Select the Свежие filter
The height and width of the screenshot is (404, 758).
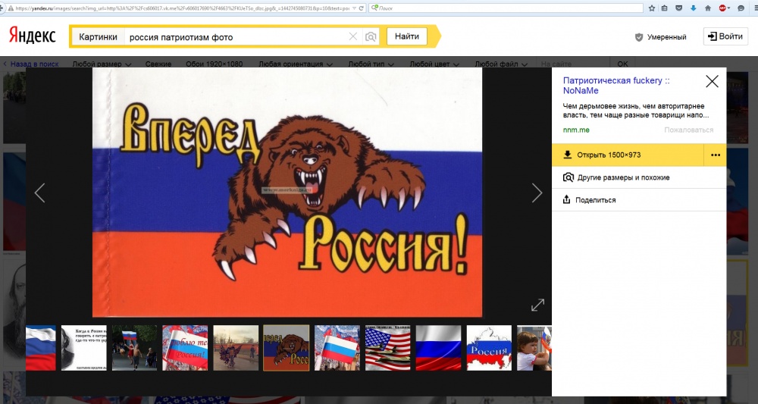pyautogui.click(x=158, y=64)
